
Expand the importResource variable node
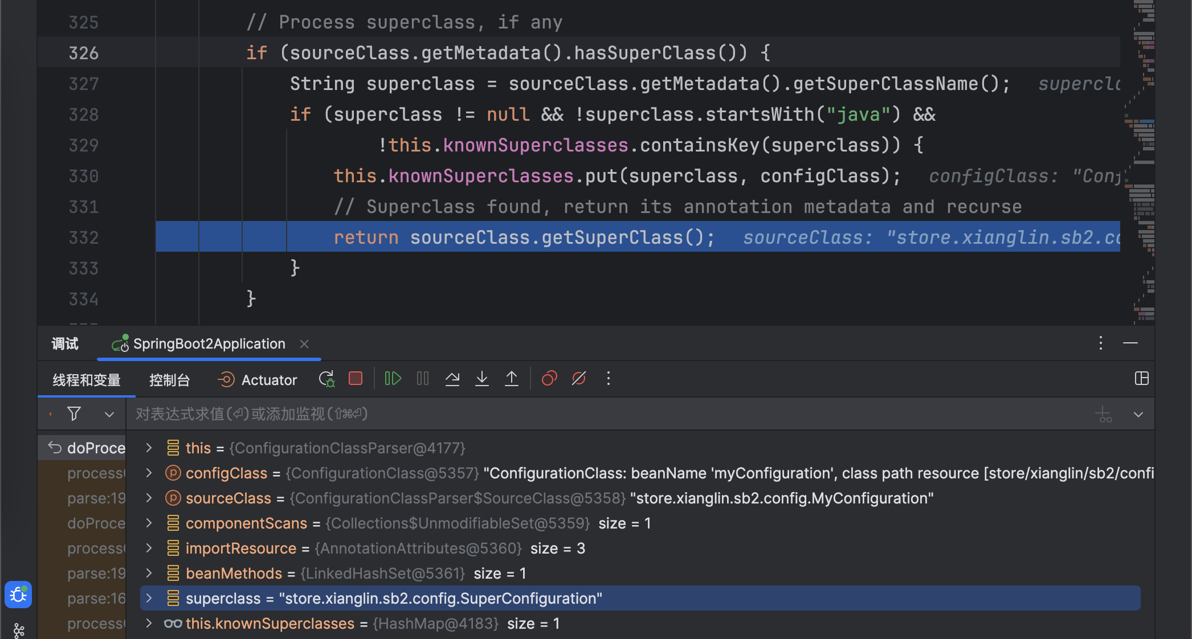coord(149,548)
